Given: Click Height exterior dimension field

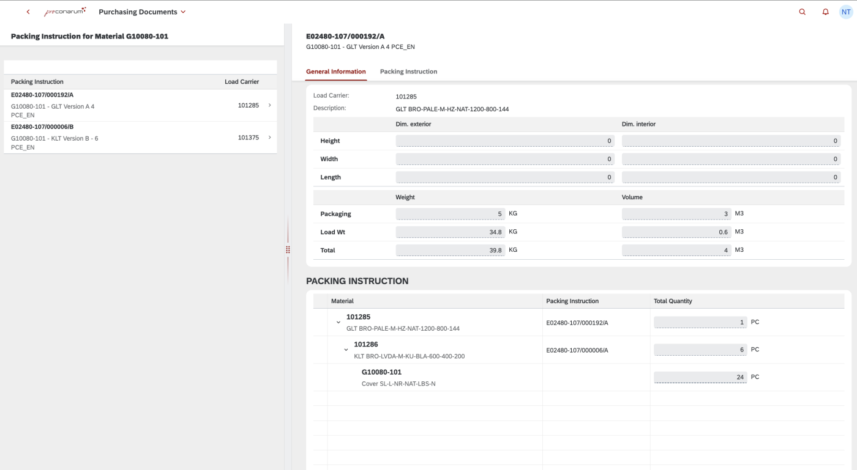Looking at the screenshot, I should pyautogui.click(x=504, y=141).
